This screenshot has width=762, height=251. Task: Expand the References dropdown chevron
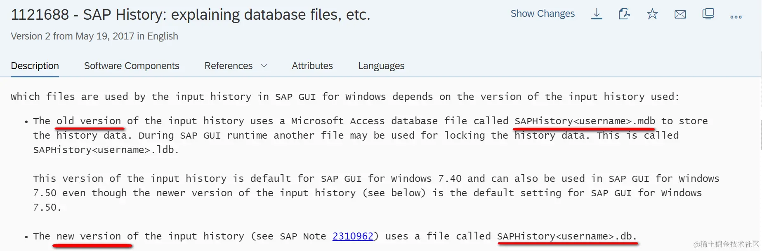264,66
